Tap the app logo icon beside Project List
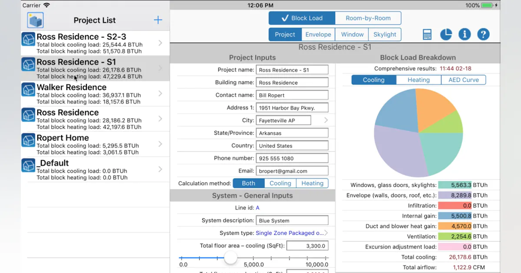 point(35,20)
